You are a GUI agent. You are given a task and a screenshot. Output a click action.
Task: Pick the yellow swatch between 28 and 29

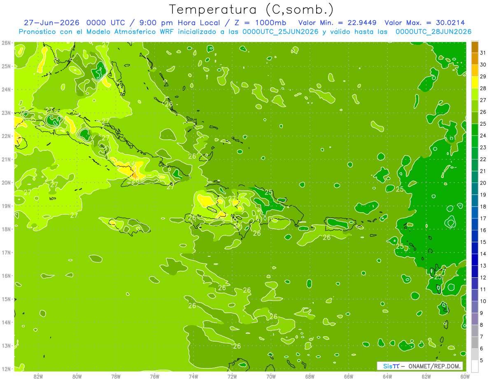pyautogui.click(x=475, y=82)
